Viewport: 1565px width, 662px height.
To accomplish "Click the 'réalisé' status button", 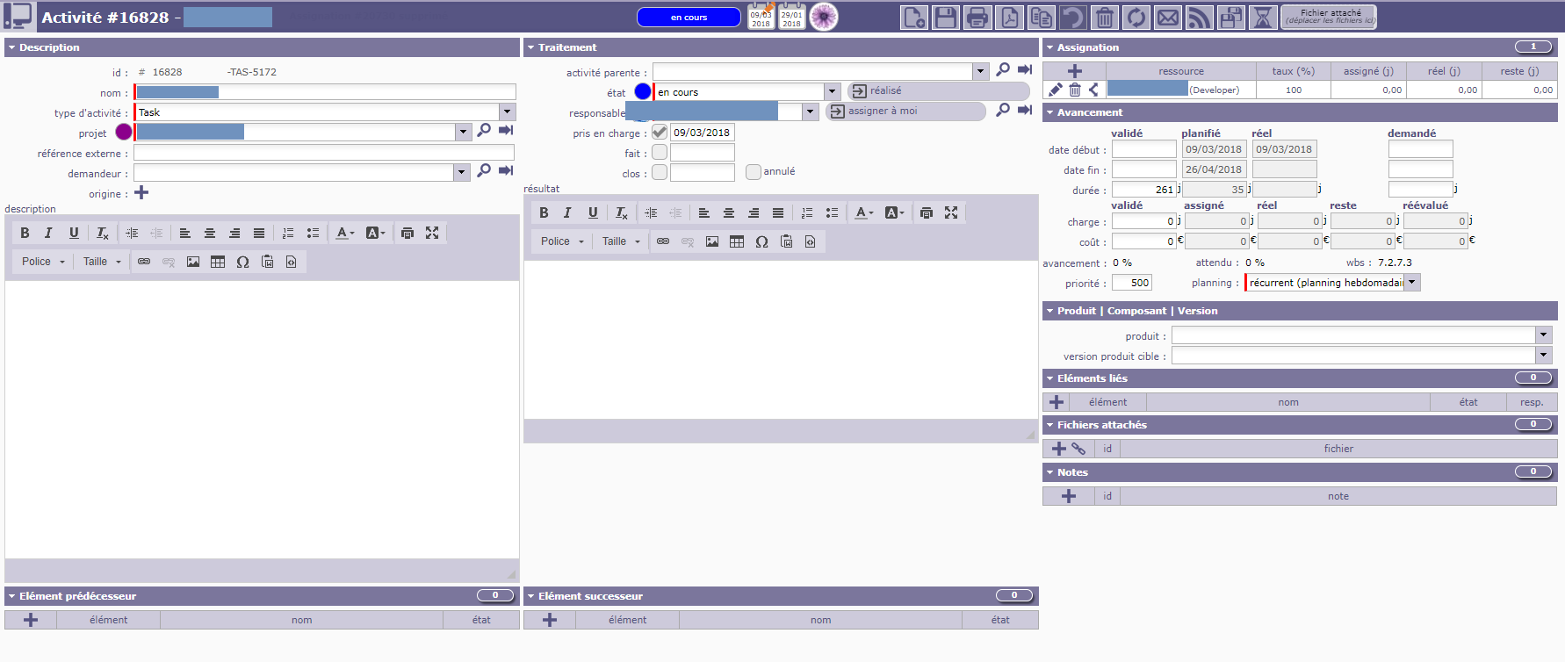I will [x=938, y=91].
